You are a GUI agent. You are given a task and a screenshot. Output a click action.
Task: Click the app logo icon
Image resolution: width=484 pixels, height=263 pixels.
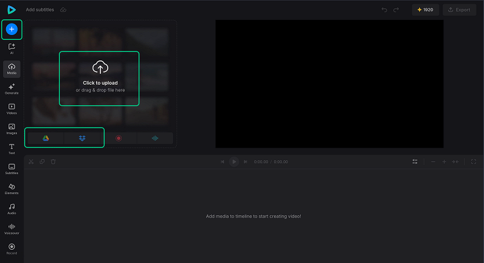11,10
